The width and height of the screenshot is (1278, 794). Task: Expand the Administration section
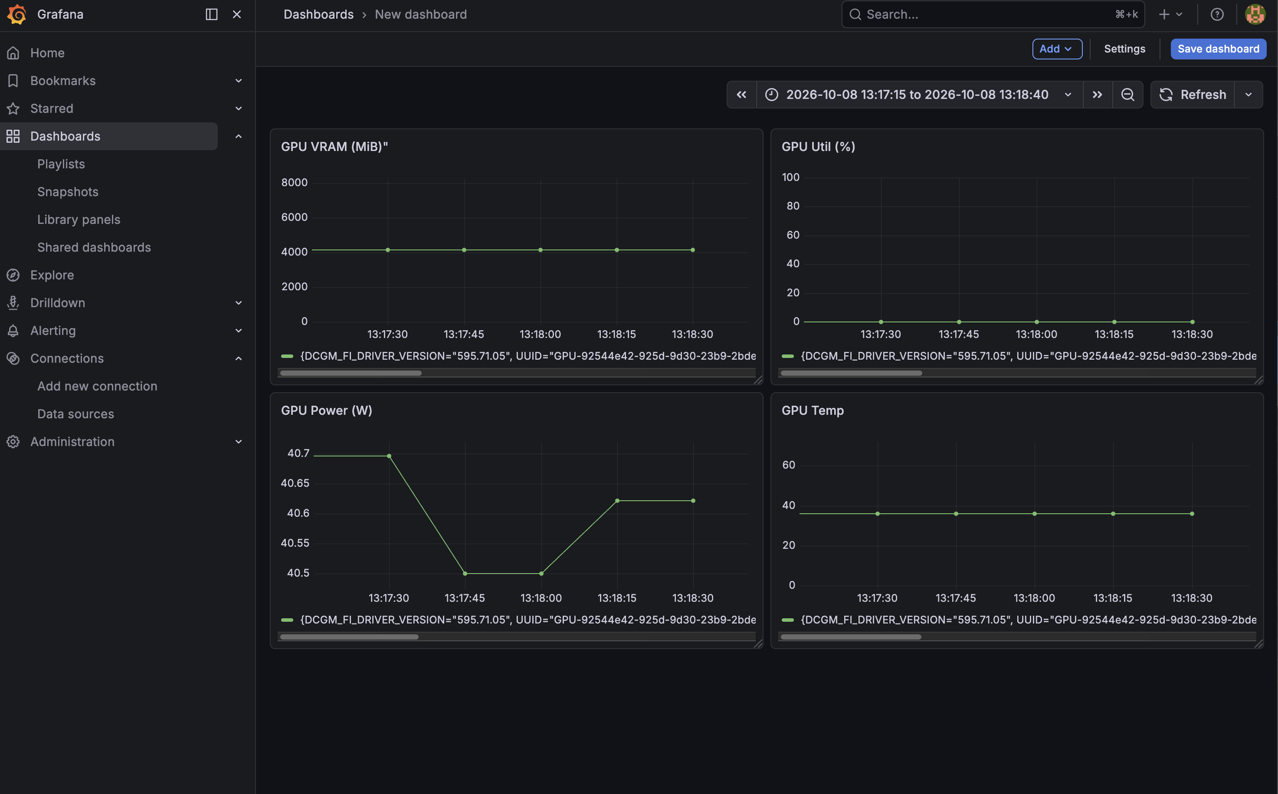click(239, 442)
